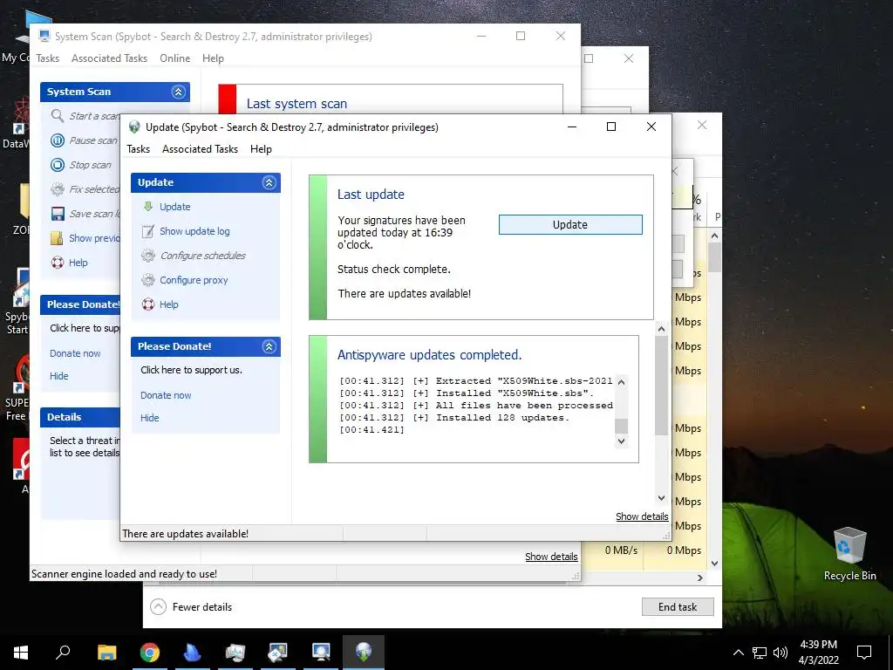Open File Explorer from the taskbar
Screen dimensions: 893x670
pos(107,653)
